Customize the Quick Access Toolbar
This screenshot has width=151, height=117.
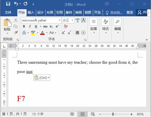(x=33, y=4)
